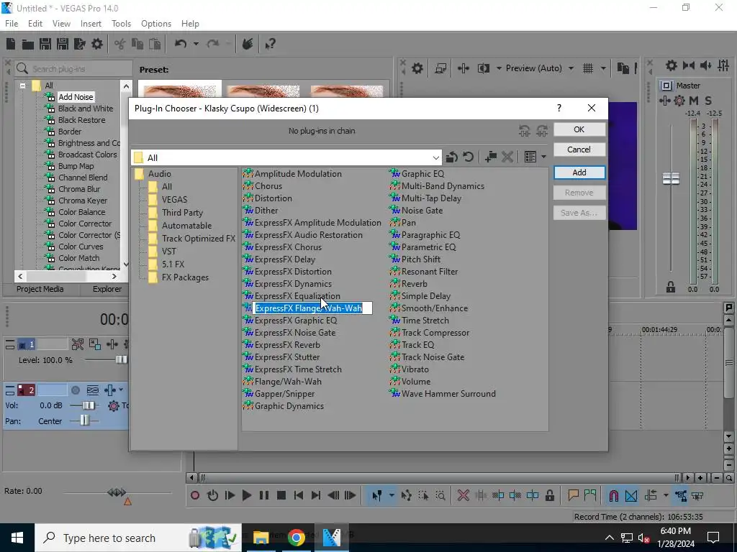Click the external monitor preview icon
Screen dimensions: 737x552
click(x=440, y=68)
